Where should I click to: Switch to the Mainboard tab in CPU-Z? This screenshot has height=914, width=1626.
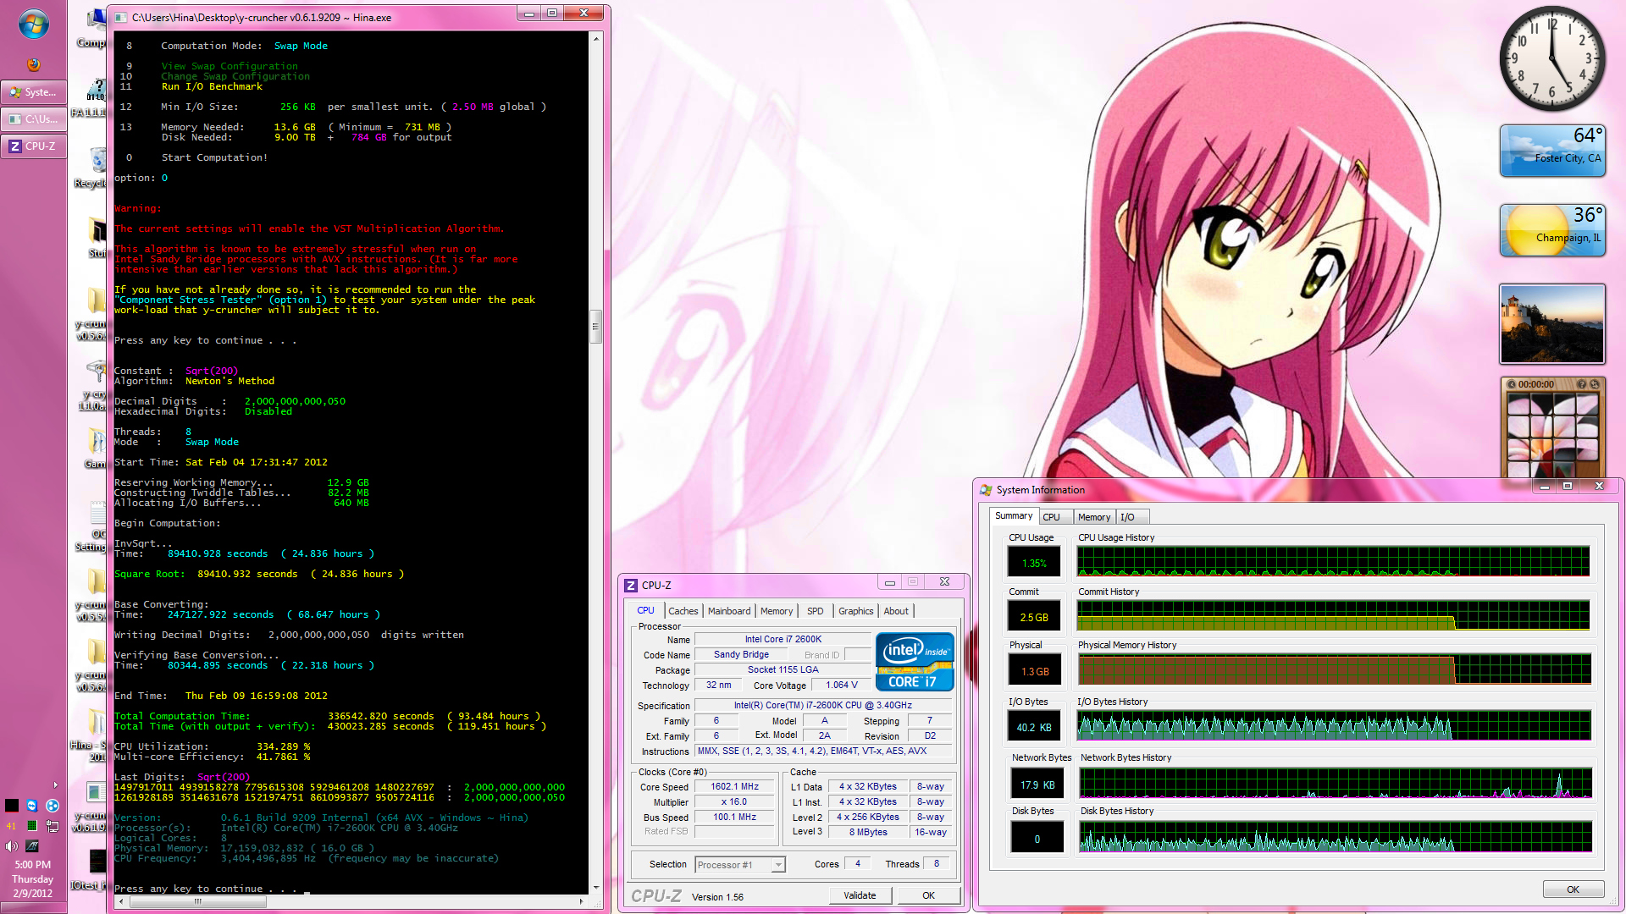728,611
